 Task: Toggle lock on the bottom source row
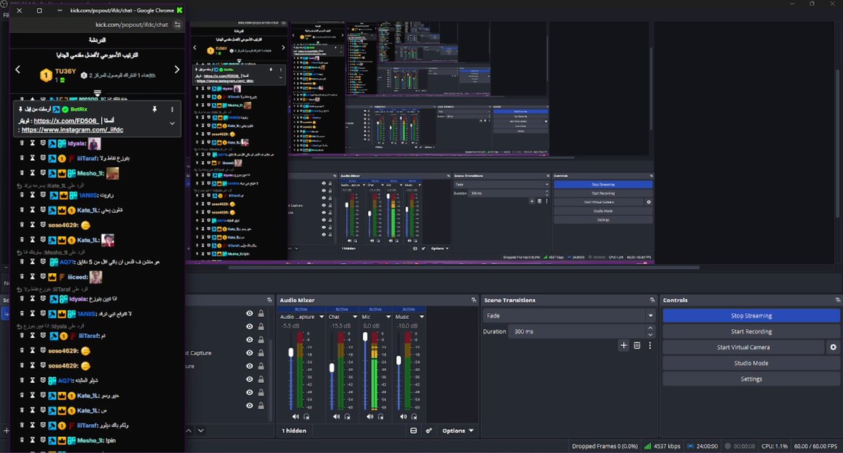click(261, 405)
